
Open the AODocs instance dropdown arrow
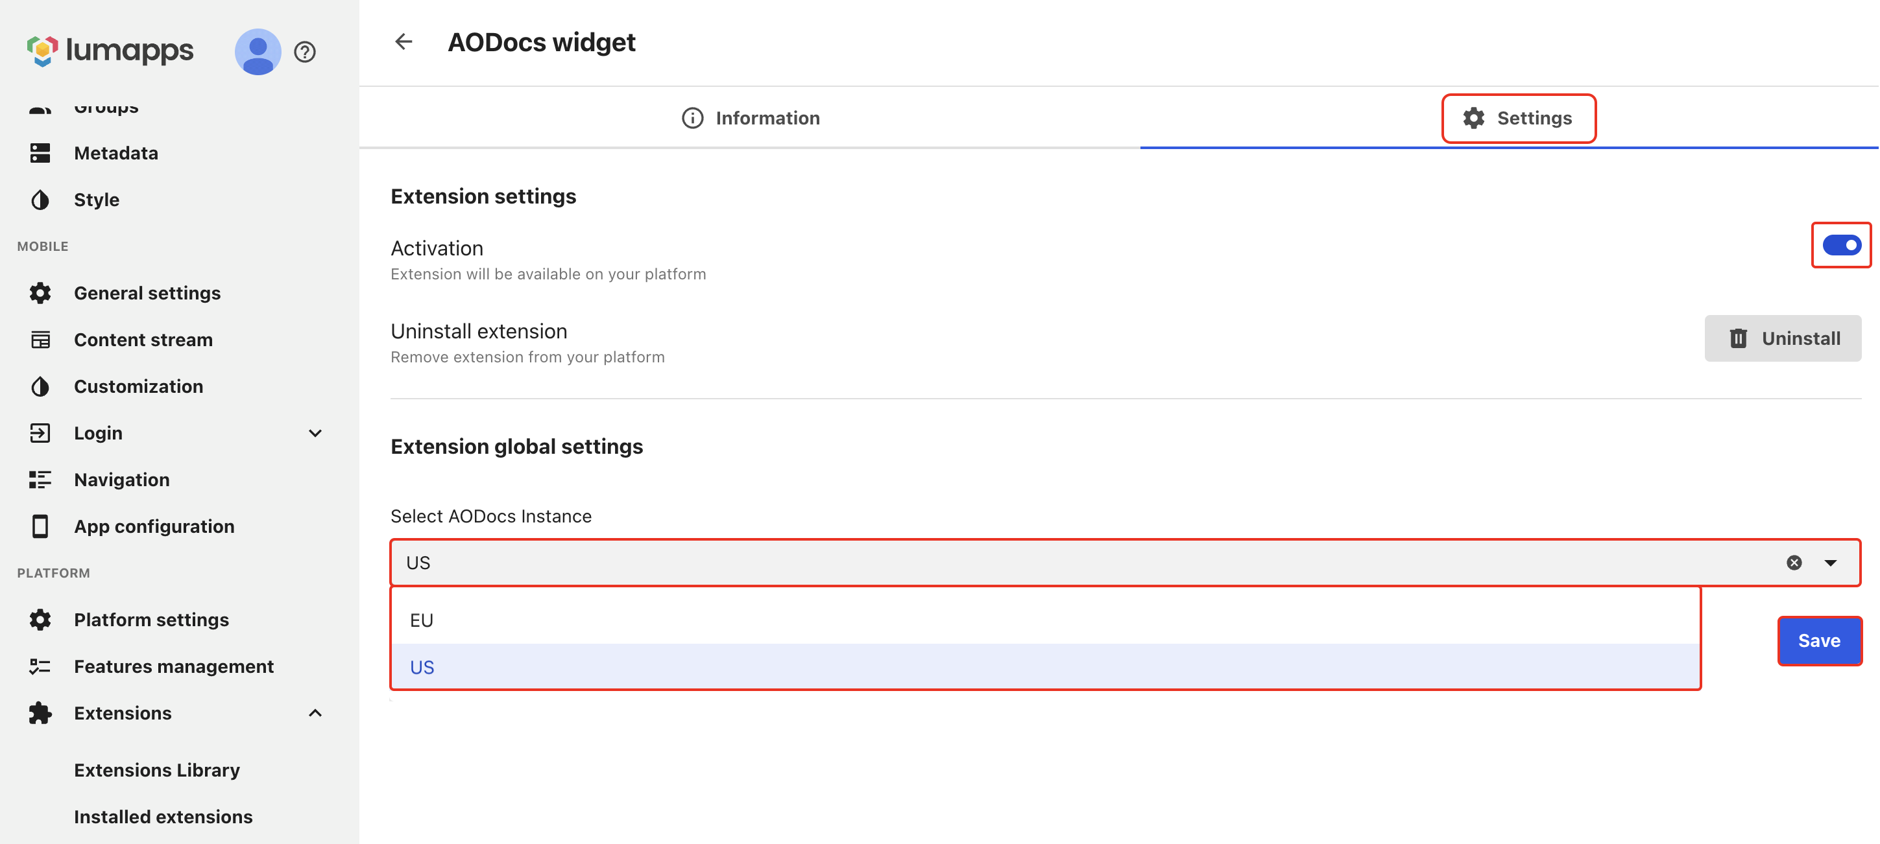[x=1831, y=563]
